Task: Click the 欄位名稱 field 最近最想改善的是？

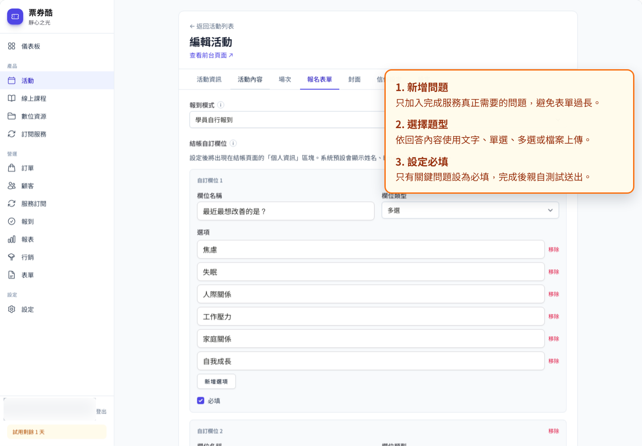Action: [x=286, y=211]
